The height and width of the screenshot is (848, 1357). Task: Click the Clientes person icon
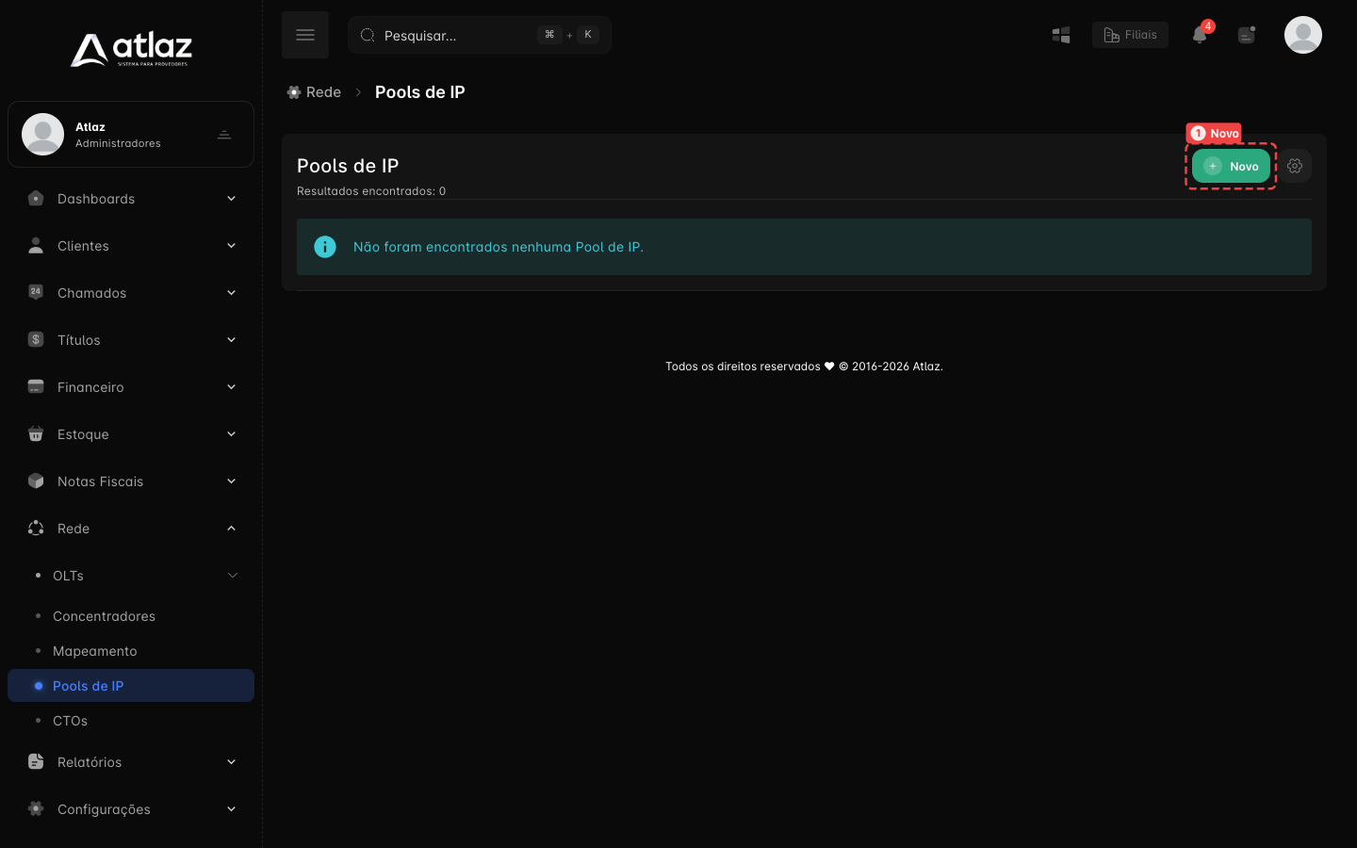point(36,246)
